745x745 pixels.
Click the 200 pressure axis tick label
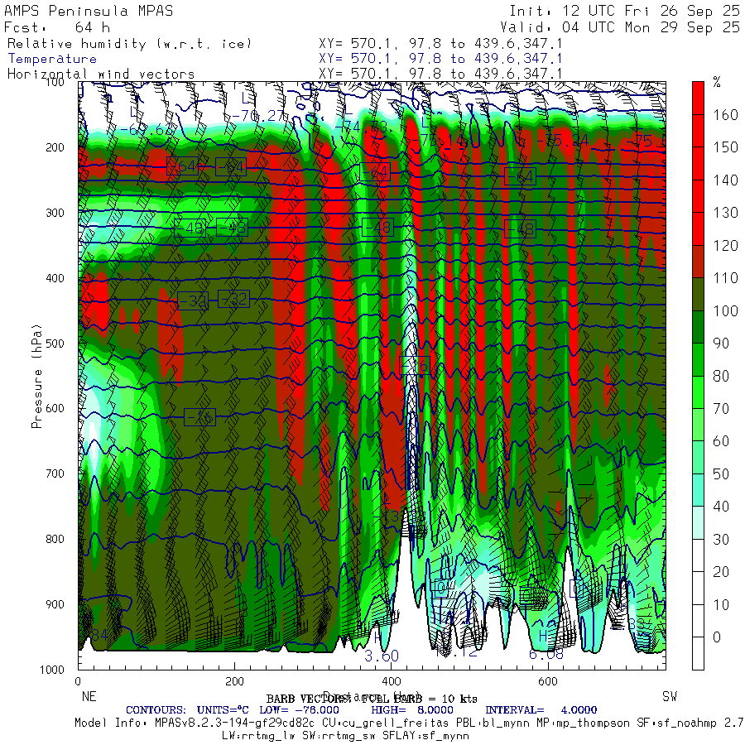55,147
